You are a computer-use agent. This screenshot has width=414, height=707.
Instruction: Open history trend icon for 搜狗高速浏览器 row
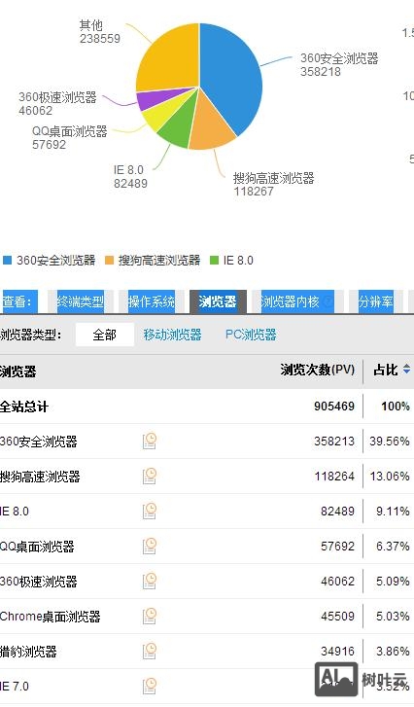[x=150, y=476]
